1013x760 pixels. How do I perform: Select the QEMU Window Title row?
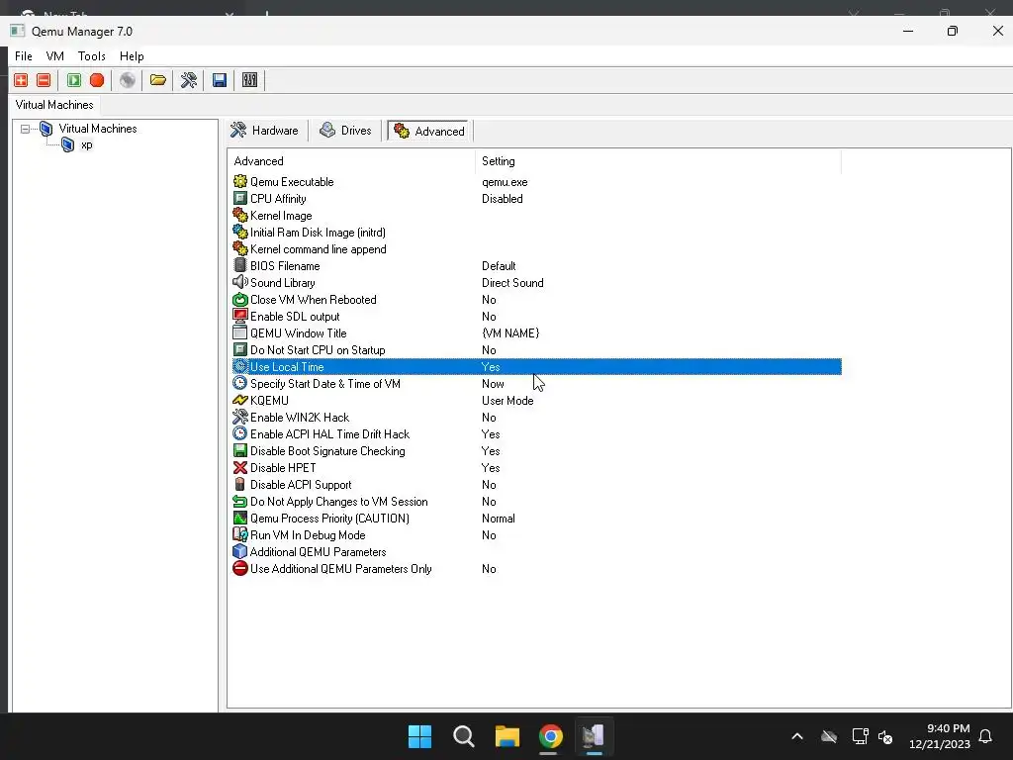537,332
